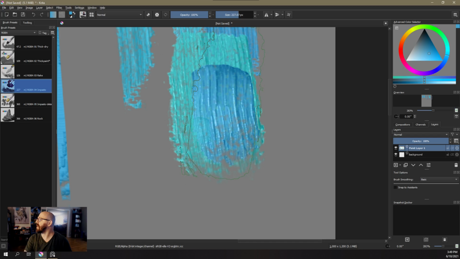Screen dimensions: 460x259
Task: Move layer down with arrow
Action: (413, 165)
